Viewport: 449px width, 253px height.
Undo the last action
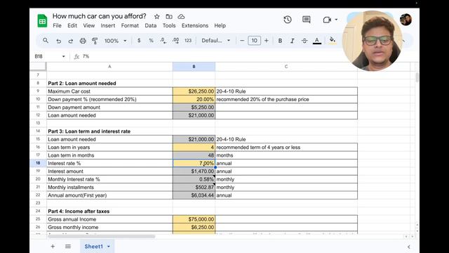click(58, 41)
